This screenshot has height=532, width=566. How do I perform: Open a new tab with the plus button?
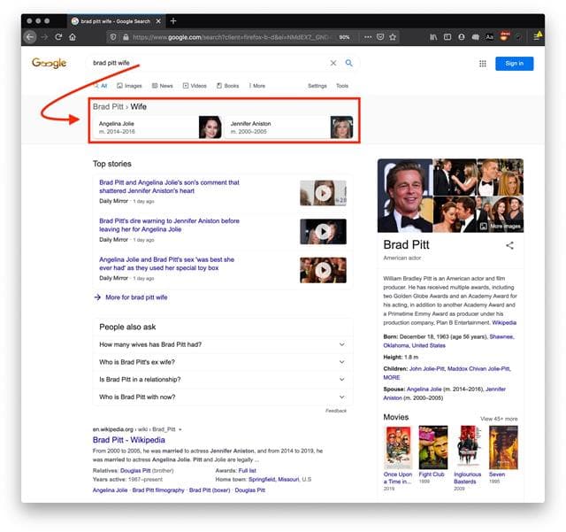(173, 21)
